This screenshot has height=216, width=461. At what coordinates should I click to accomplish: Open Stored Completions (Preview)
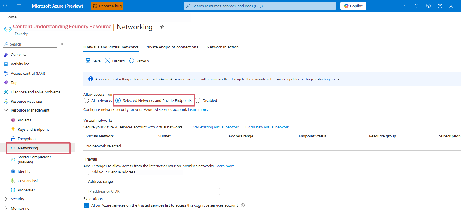click(x=34, y=160)
